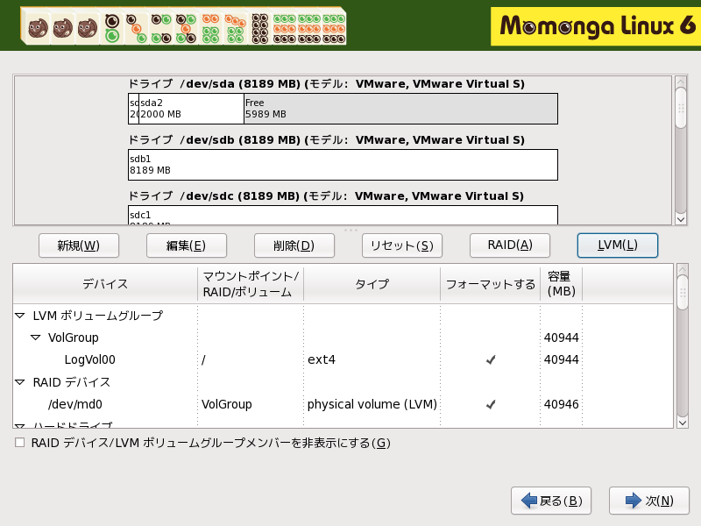Viewport: 701px width, 526px height.
Task: Select the /dev/md0 row name
Action: click(x=75, y=404)
